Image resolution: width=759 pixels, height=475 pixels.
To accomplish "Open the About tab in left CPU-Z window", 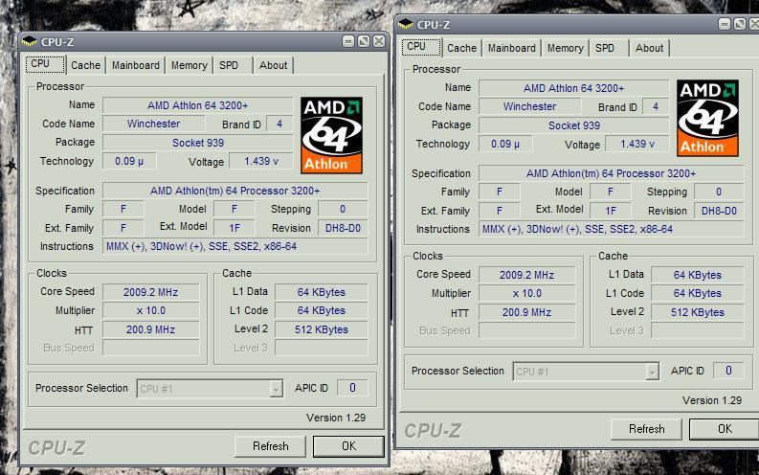I will click(273, 65).
